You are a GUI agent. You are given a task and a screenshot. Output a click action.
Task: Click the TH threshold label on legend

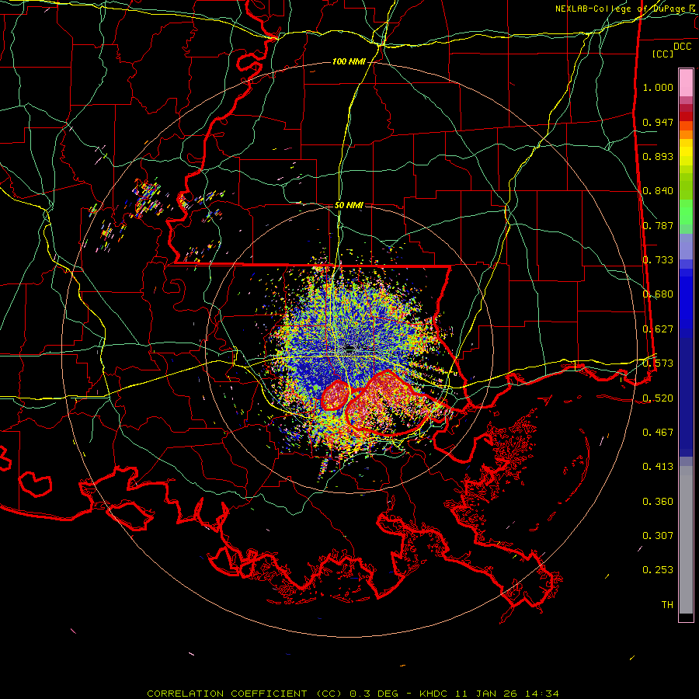(667, 605)
